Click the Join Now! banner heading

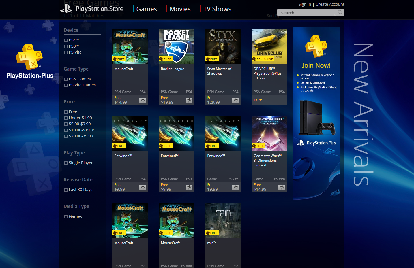coord(316,65)
